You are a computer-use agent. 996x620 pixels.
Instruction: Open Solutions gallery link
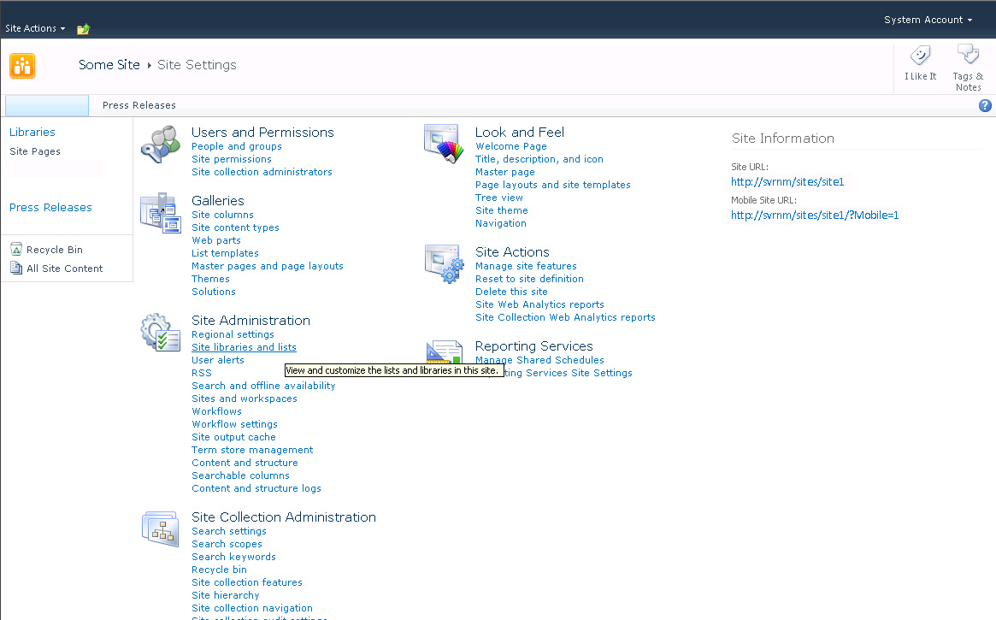[x=214, y=292]
